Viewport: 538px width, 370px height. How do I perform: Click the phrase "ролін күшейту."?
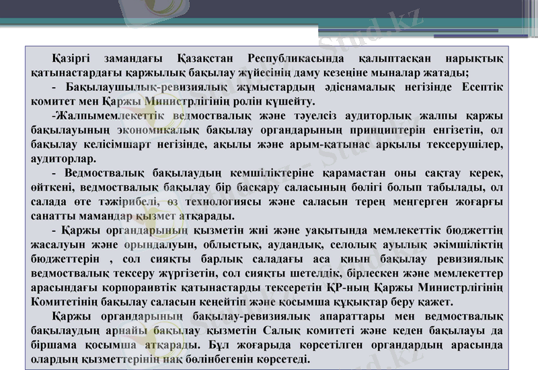[274, 101]
